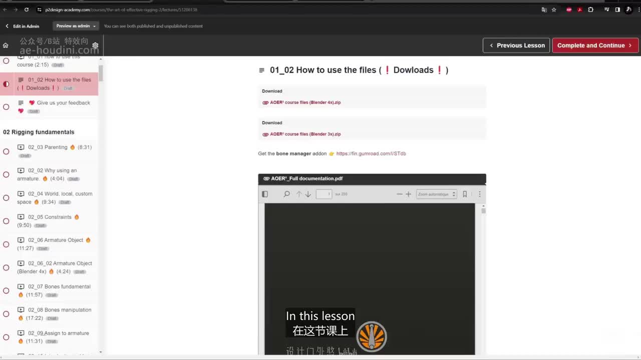Mark 02_07 Bones fundamental completion circle
The image size is (641, 360).
[x=6, y=291]
